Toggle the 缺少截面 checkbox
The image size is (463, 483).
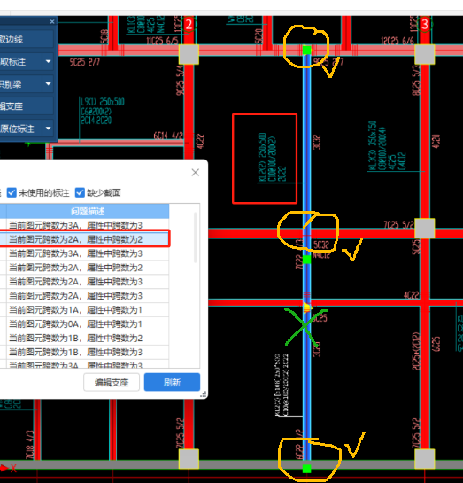pos(80,193)
